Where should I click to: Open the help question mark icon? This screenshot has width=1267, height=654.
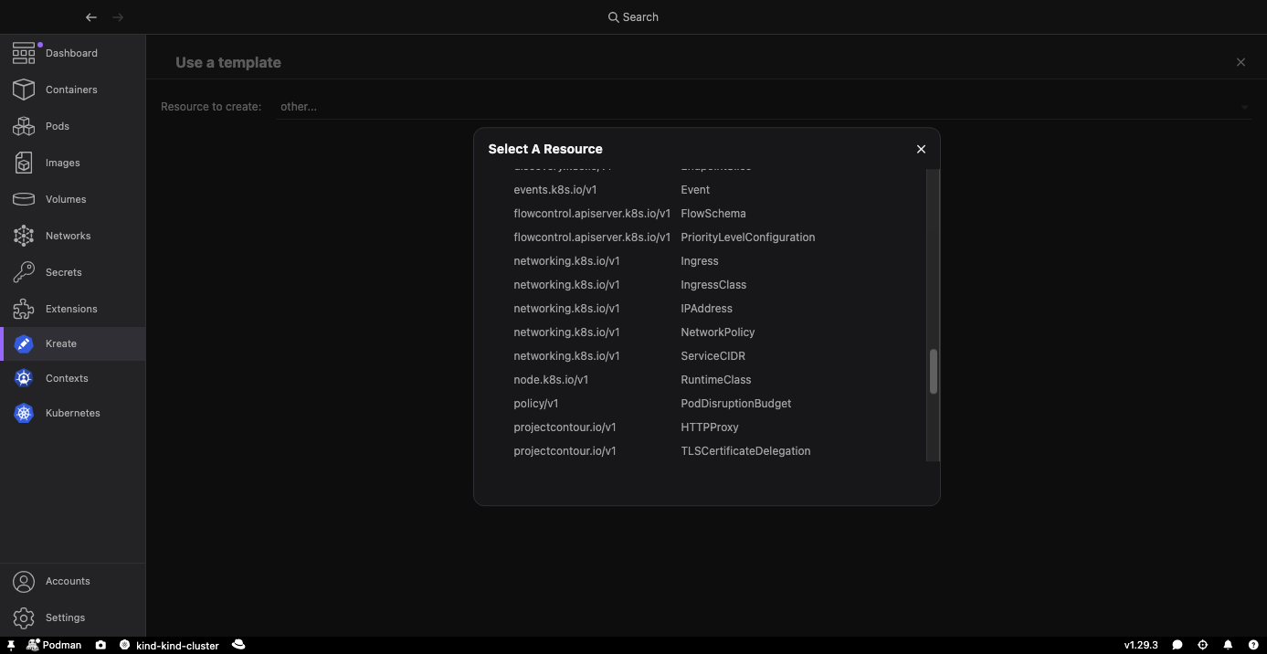pyautogui.click(x=1252, y=645)
